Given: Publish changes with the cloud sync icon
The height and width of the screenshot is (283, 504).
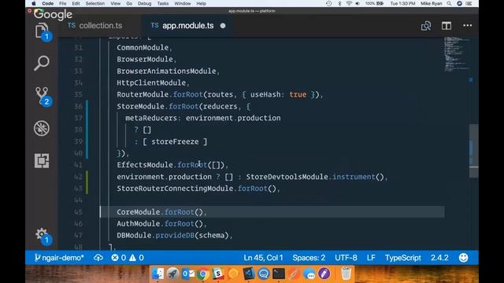Looking at the screenshot, I should pos(98,258).
